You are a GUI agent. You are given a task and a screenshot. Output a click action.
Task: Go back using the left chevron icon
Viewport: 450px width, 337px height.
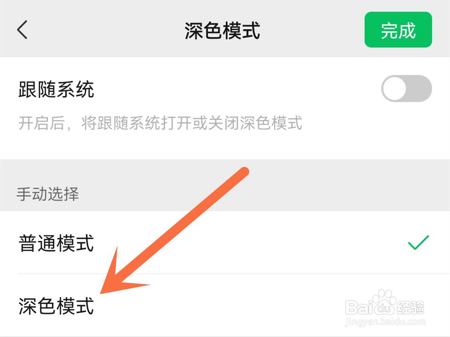coord(22,30)
